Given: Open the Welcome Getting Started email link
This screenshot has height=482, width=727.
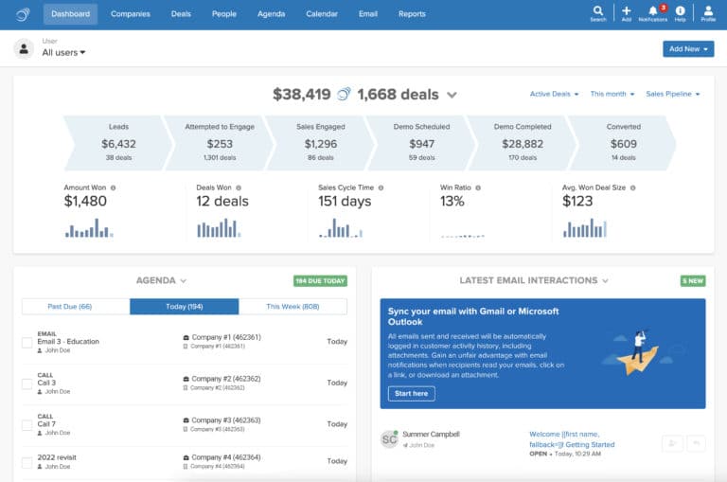Looking at the screenshot, I should click(572, 438).
